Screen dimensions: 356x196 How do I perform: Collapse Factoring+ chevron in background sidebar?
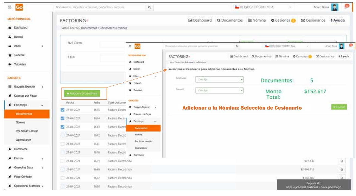click(x=42, y=105)
